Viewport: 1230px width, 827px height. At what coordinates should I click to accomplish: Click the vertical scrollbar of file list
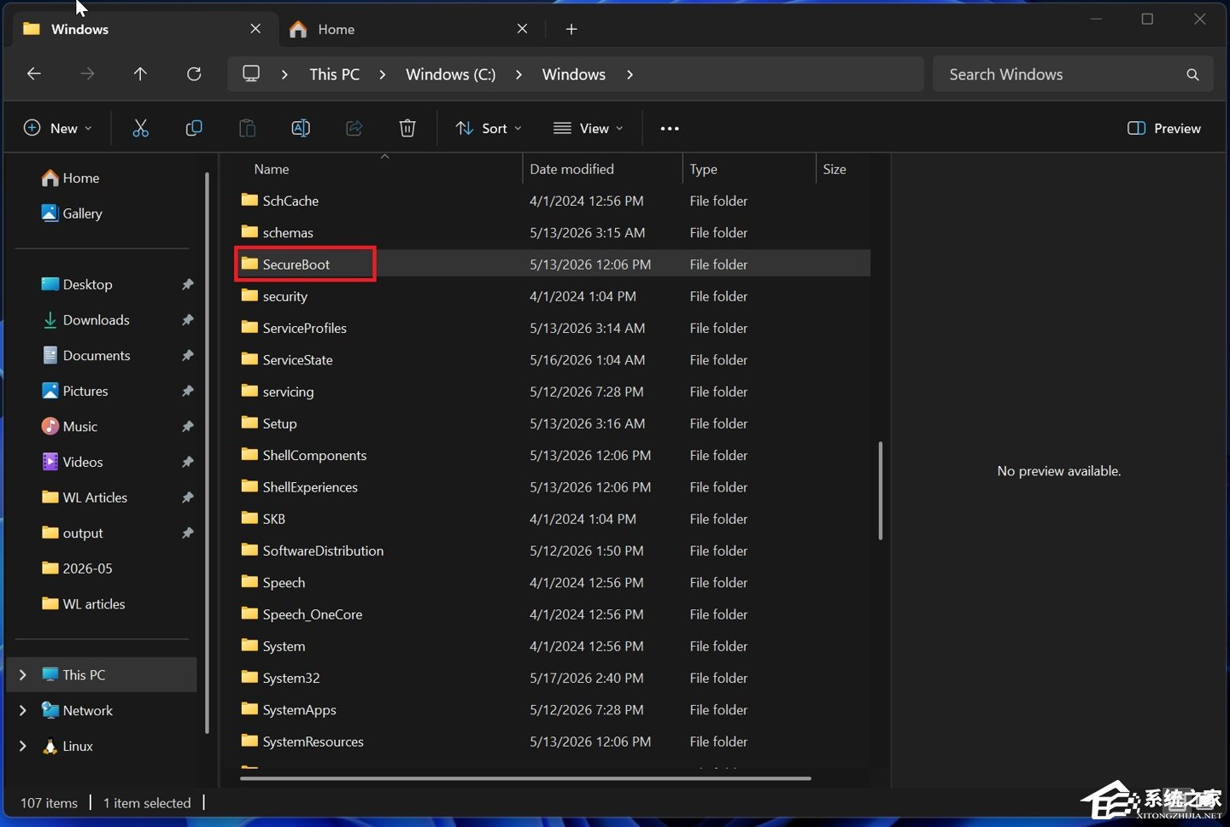(x=880, y=491)
